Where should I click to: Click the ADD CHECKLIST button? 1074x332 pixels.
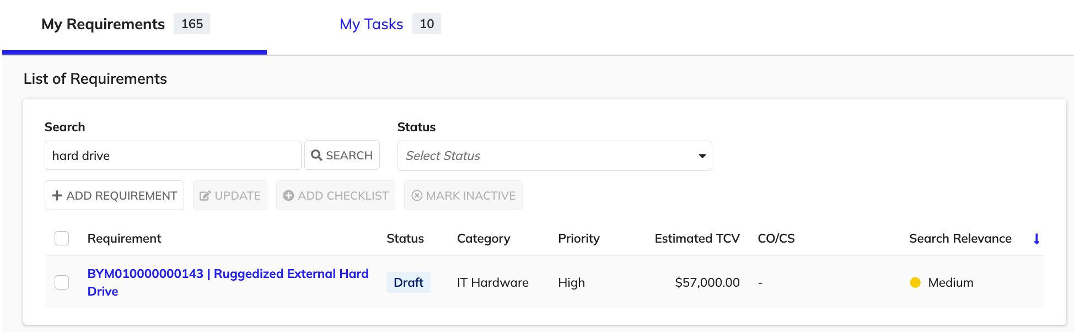[x=336, y=195]
